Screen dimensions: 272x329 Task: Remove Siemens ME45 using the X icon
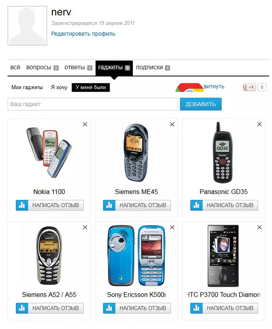coord(172,124)
